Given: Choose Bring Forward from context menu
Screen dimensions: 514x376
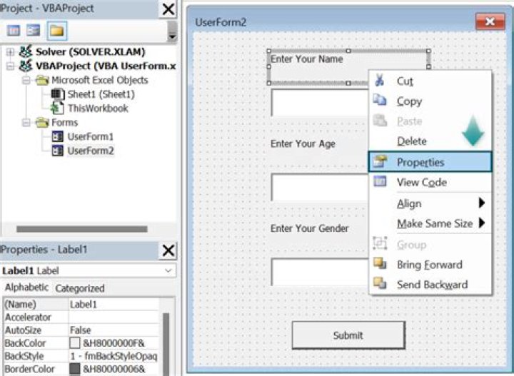Looking at the screenshot, I should tap(430, 265).
